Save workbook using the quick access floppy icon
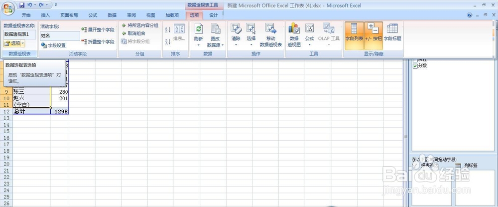This screenshot has width=498, height=207. click(x=22, y=5)
